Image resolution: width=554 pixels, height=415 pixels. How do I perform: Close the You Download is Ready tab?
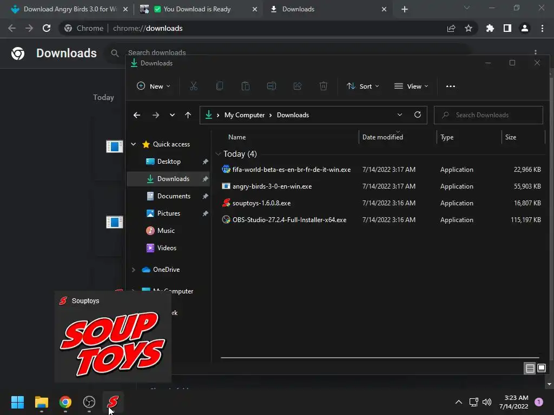[x=255, y=9]
